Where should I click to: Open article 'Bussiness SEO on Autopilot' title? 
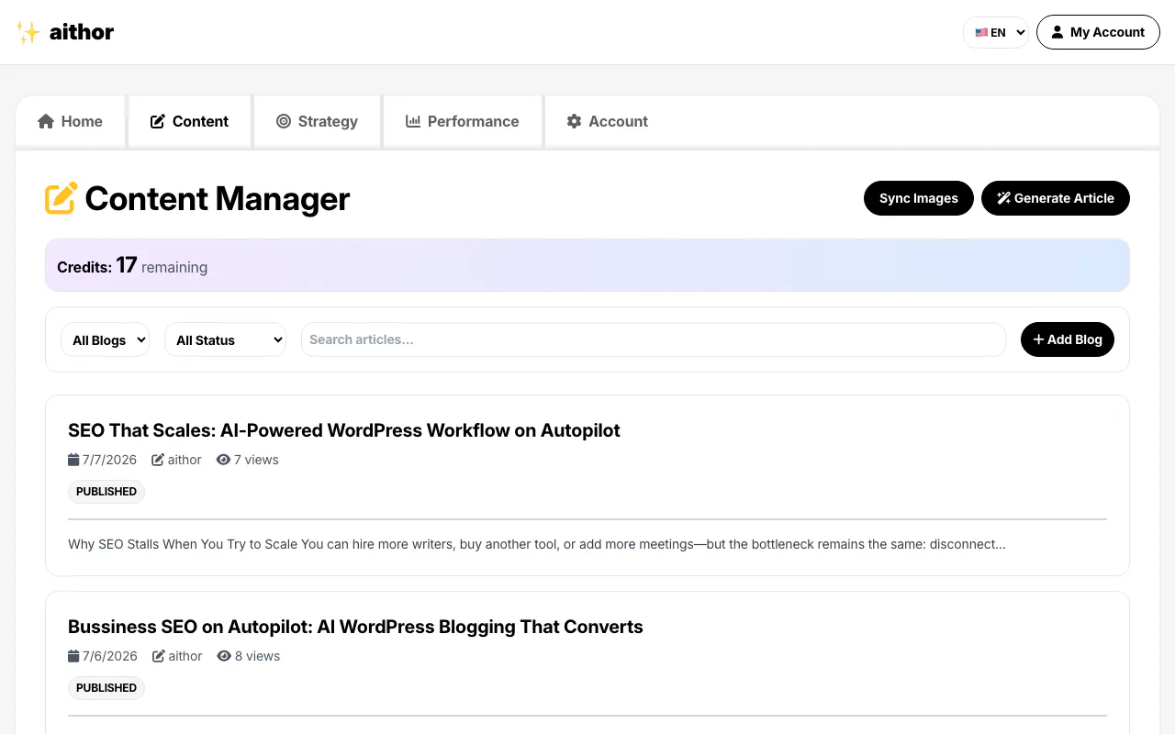tap(355, 627)
